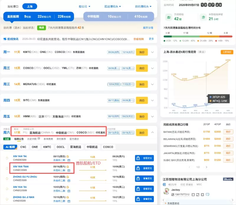Click 查看定位 for ZHONG GU FU ZHOU
The height and width of the screenshot is (205, 236).
[x=144, y=179]
